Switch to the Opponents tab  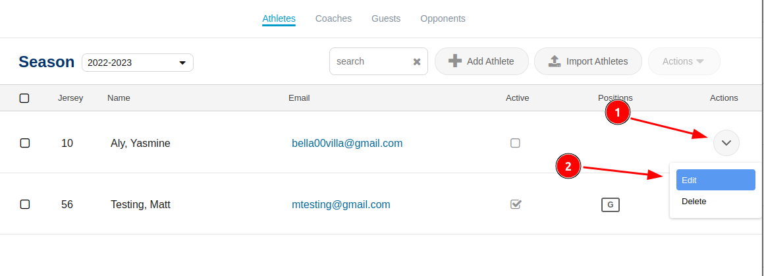click(443, 18)
